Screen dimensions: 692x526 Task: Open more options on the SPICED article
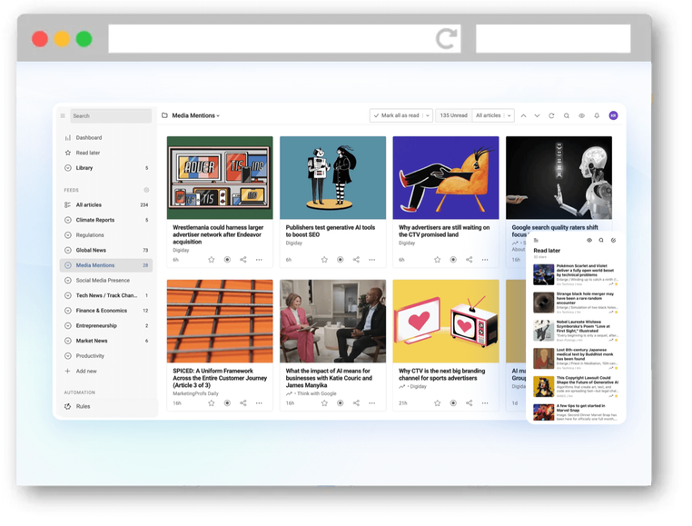pyautogui.click(x=259, y=403)
